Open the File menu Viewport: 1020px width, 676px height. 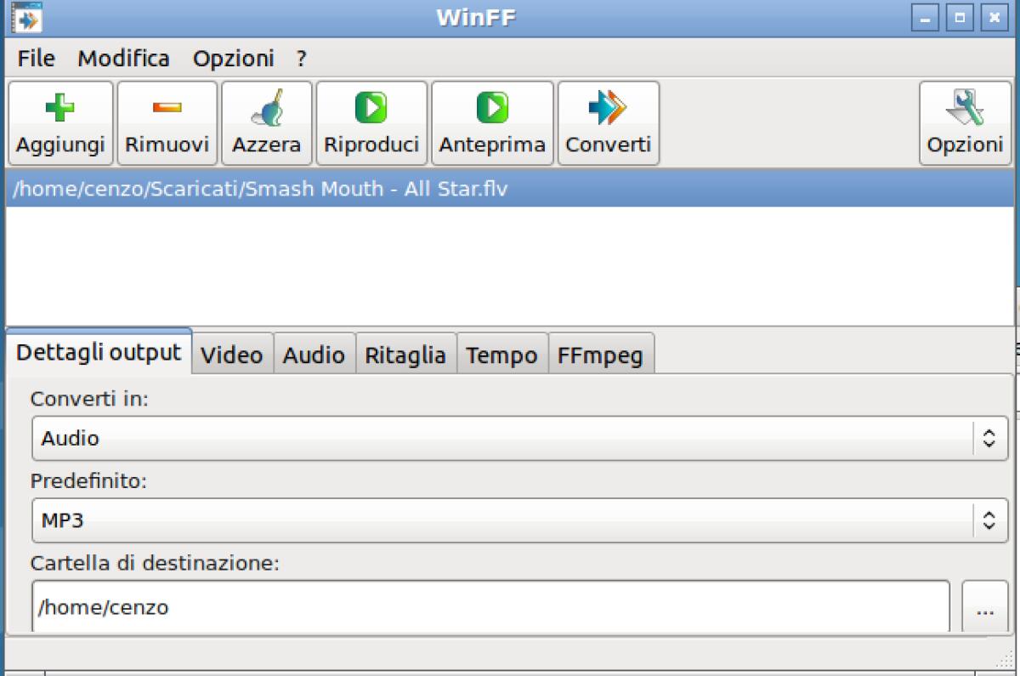click(x=35, y=58)
